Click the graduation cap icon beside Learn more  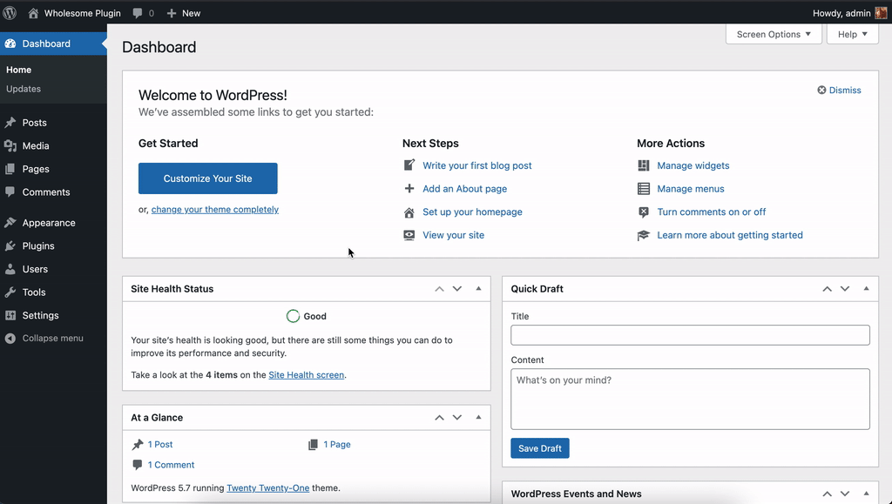click(x=644, y=235)
